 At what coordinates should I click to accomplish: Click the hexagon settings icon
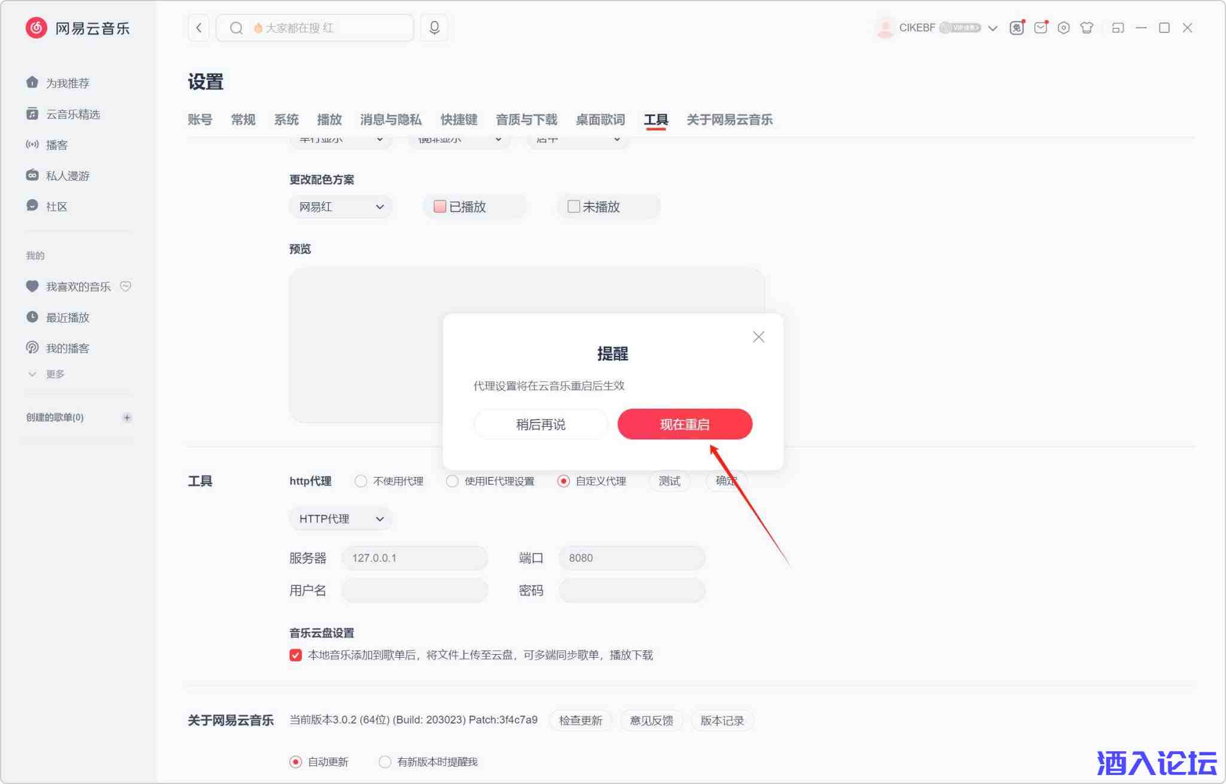pos(1063,28)
